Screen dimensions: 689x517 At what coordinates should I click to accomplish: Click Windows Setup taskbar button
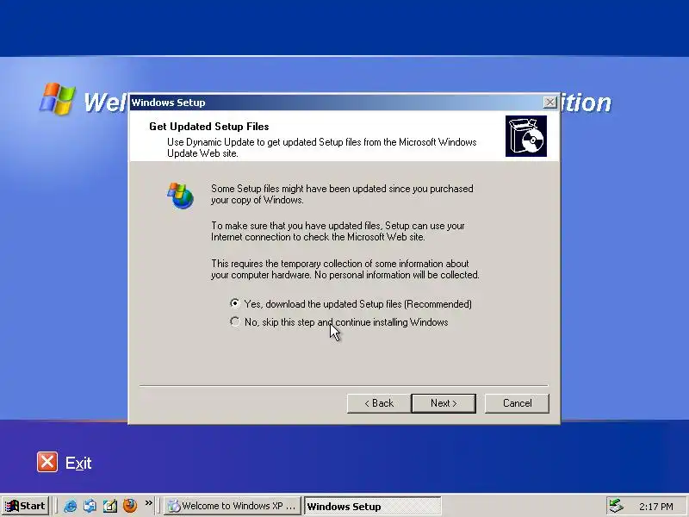coord(373,506)
